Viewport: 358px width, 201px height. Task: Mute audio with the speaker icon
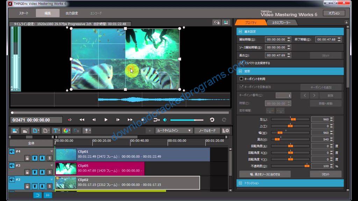tap(165, 120)
